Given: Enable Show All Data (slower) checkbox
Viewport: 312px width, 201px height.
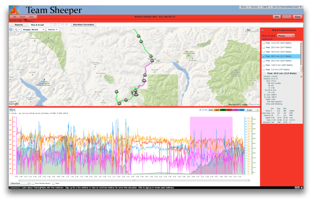Looking at the screenshot, I should pyautogui.click(x=33, y=184).
